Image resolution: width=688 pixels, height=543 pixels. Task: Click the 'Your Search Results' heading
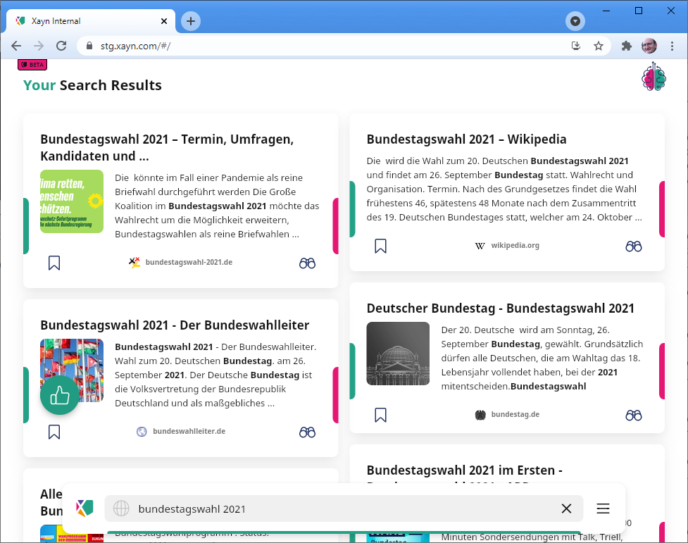[92, 85]
